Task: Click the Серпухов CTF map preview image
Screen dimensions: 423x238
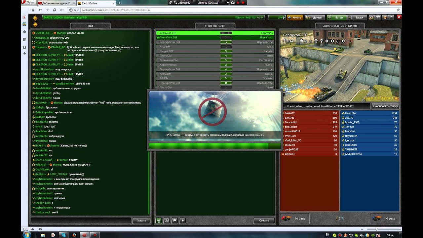Action: [340, 66]
